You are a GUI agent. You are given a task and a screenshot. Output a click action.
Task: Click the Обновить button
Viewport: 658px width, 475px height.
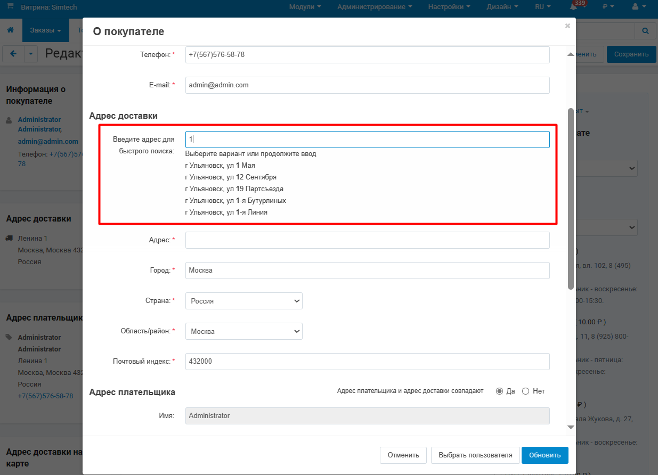(x=545, y=455)
